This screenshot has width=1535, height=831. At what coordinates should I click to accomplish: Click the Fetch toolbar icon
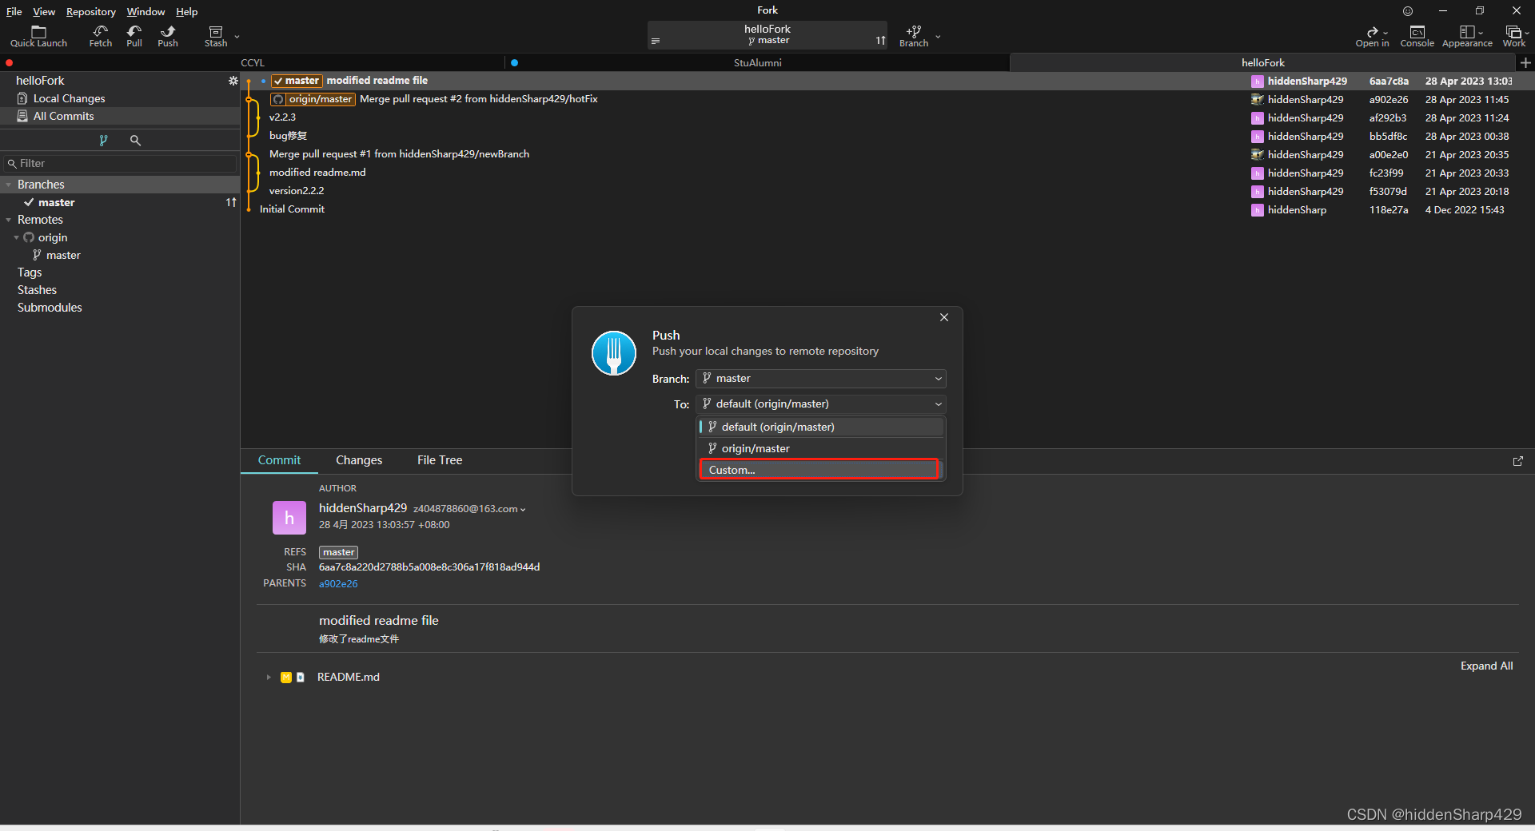tap(101, 36)
